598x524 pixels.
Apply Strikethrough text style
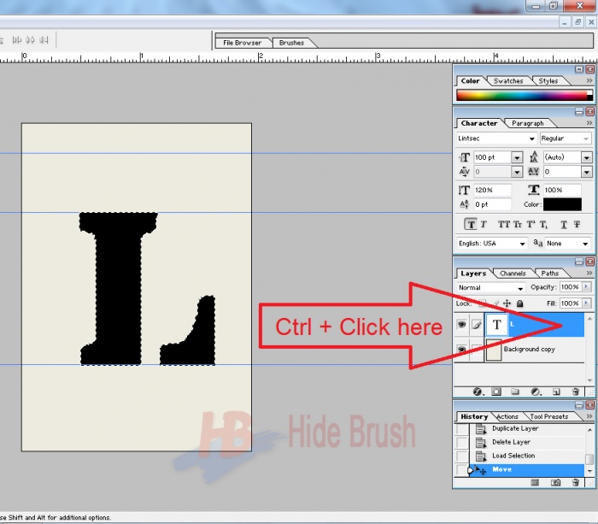[577, 225]
